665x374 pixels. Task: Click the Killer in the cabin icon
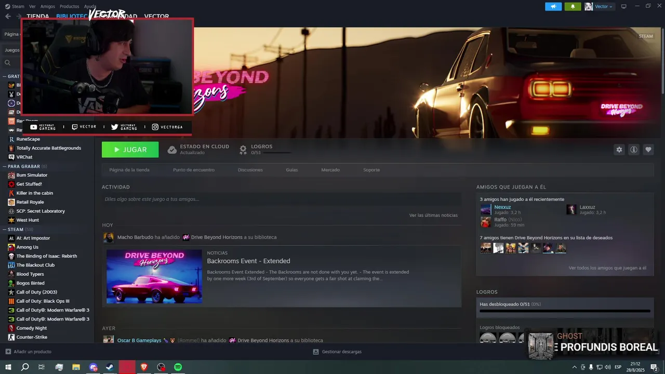pyautogui.click(x=11, y=193)
